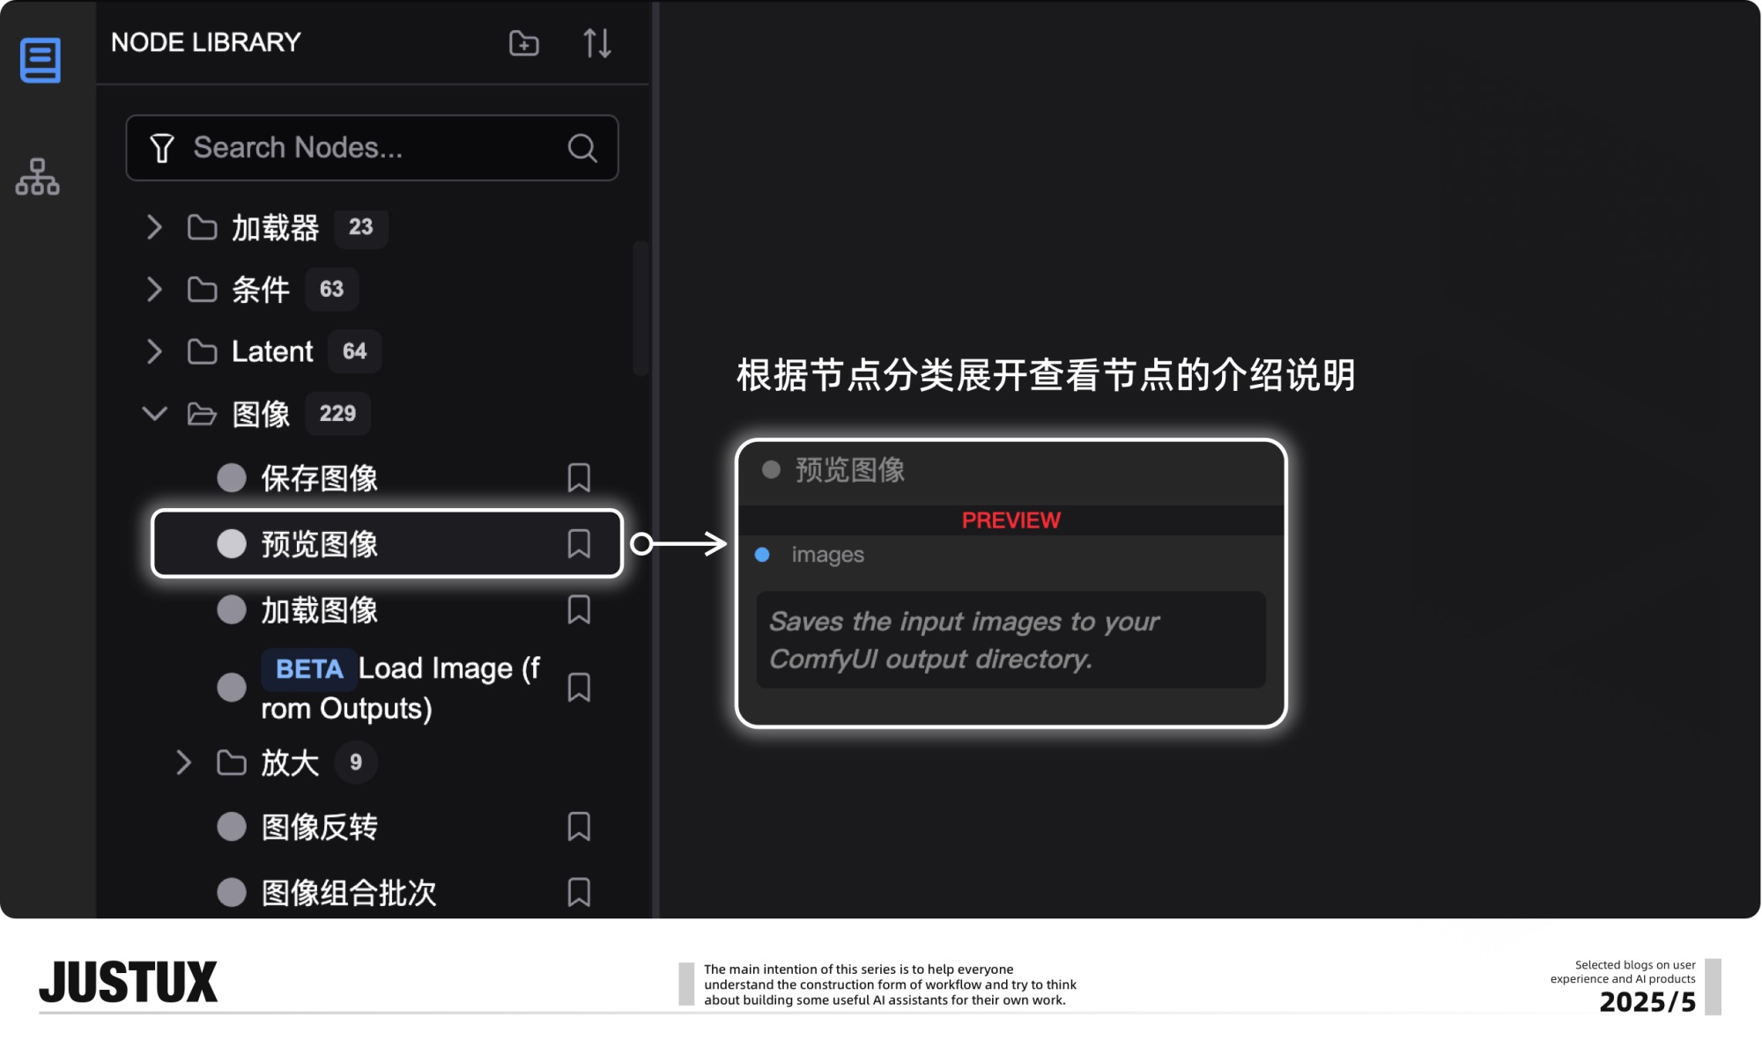This screenshot has height=1054, width=1762.
Task: Select the 图像组合批次 node
Action: [x=348, y=892]
